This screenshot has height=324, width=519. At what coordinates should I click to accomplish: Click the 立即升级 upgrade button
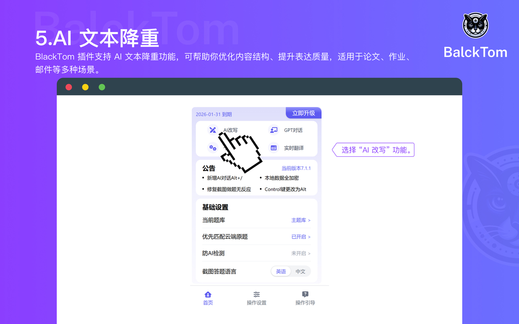[x=304, y=113]
